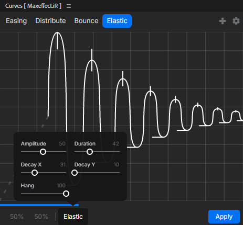Click the second 50% influence value
Viewport: 243px width, 225px height.
(x=41, y=217)
